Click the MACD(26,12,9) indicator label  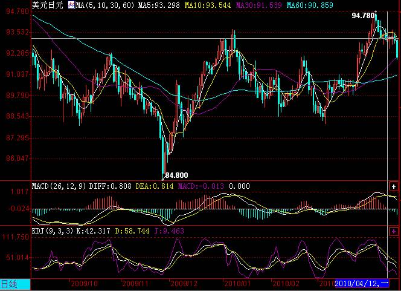tap(59, 186)
